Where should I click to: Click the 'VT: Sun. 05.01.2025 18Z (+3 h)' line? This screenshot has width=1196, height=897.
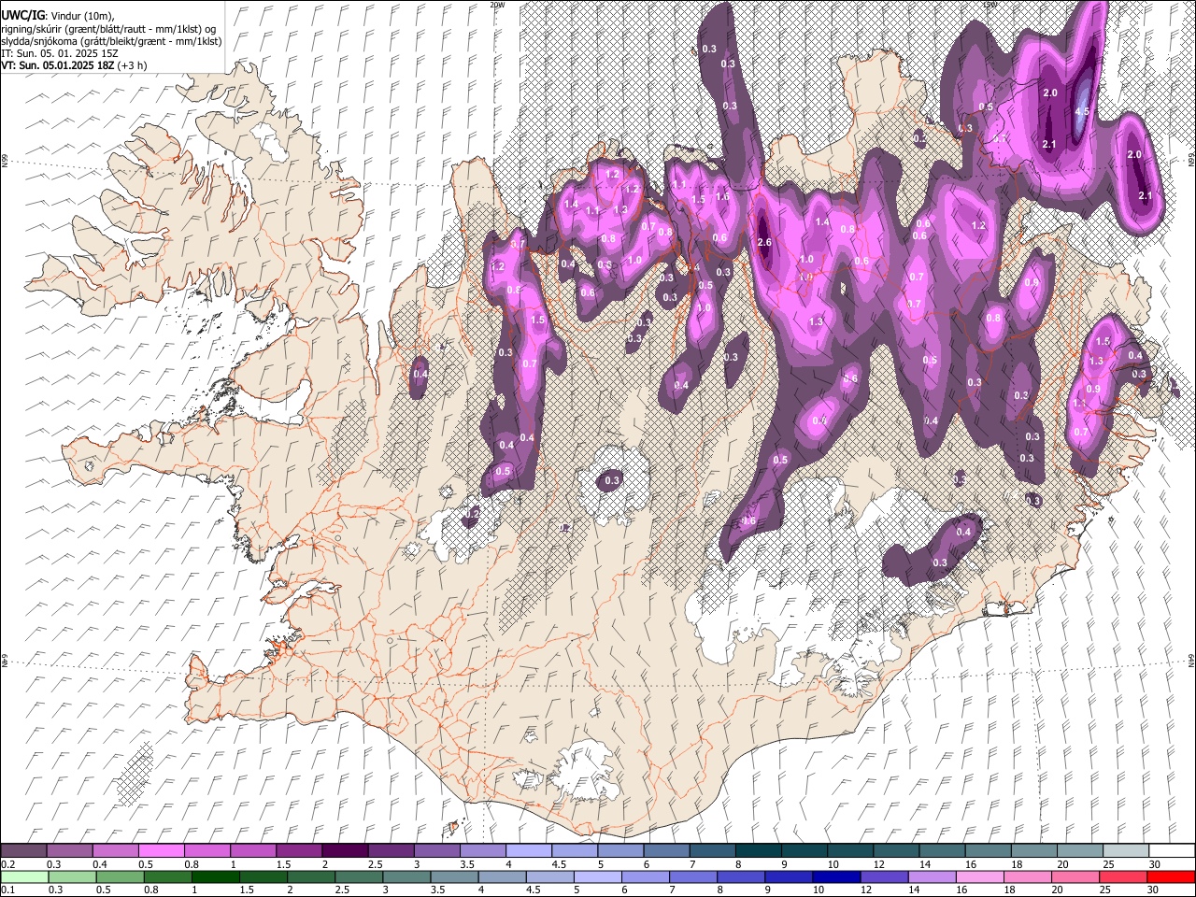click(74, 65)
